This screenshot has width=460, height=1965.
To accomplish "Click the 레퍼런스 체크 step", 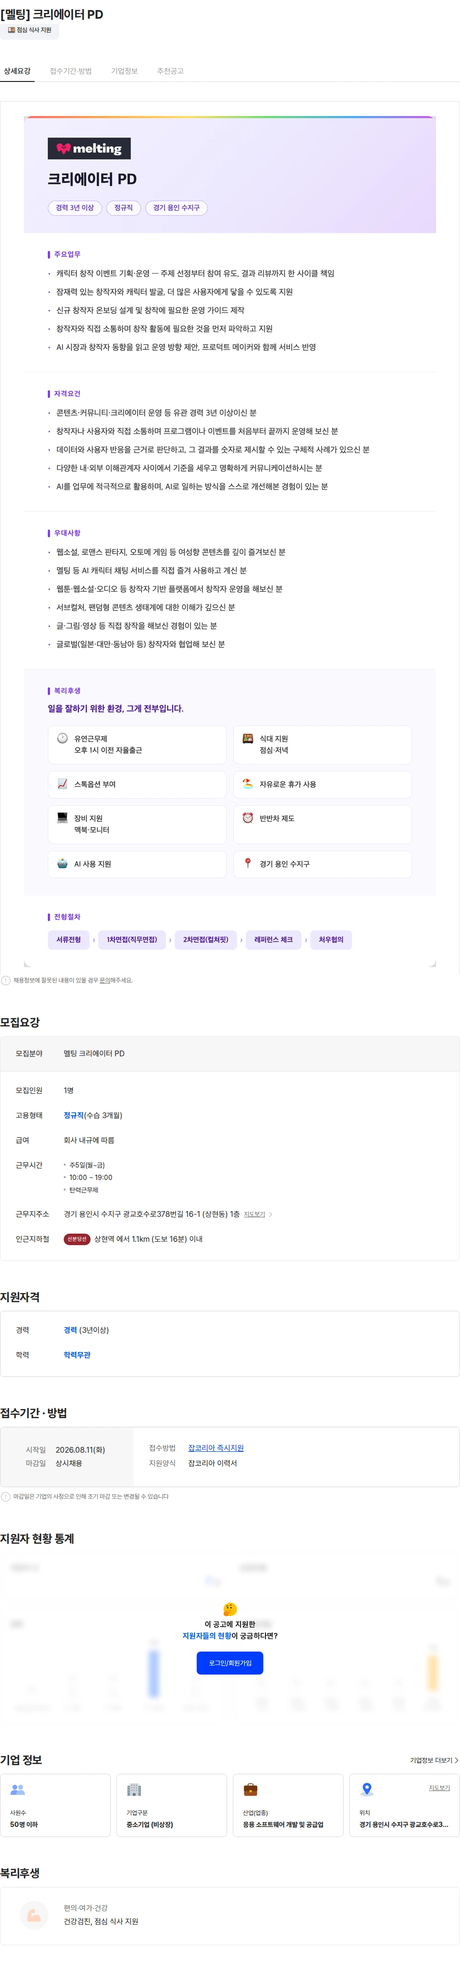I will [x=274, y=940].
